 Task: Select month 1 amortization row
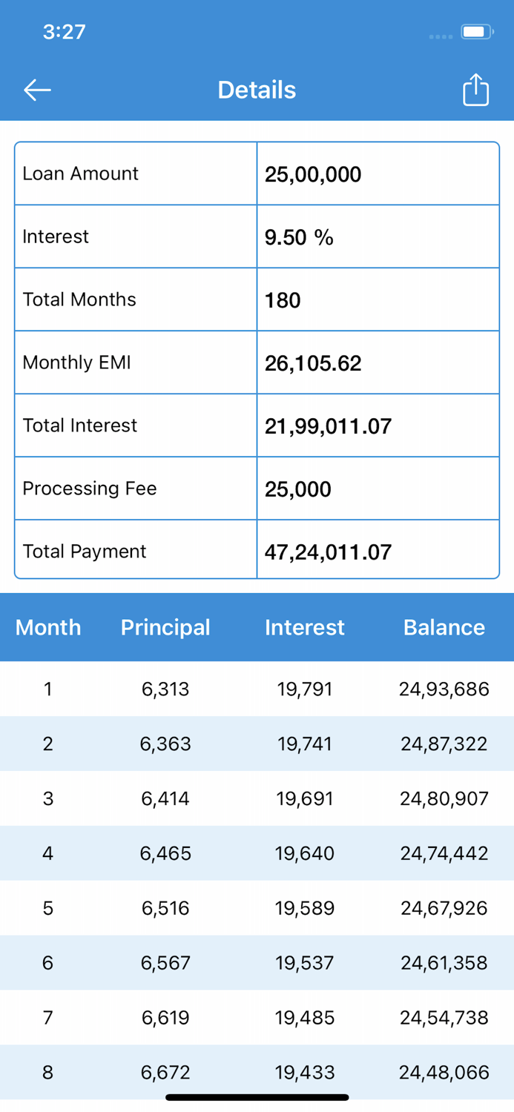[257, 689]
